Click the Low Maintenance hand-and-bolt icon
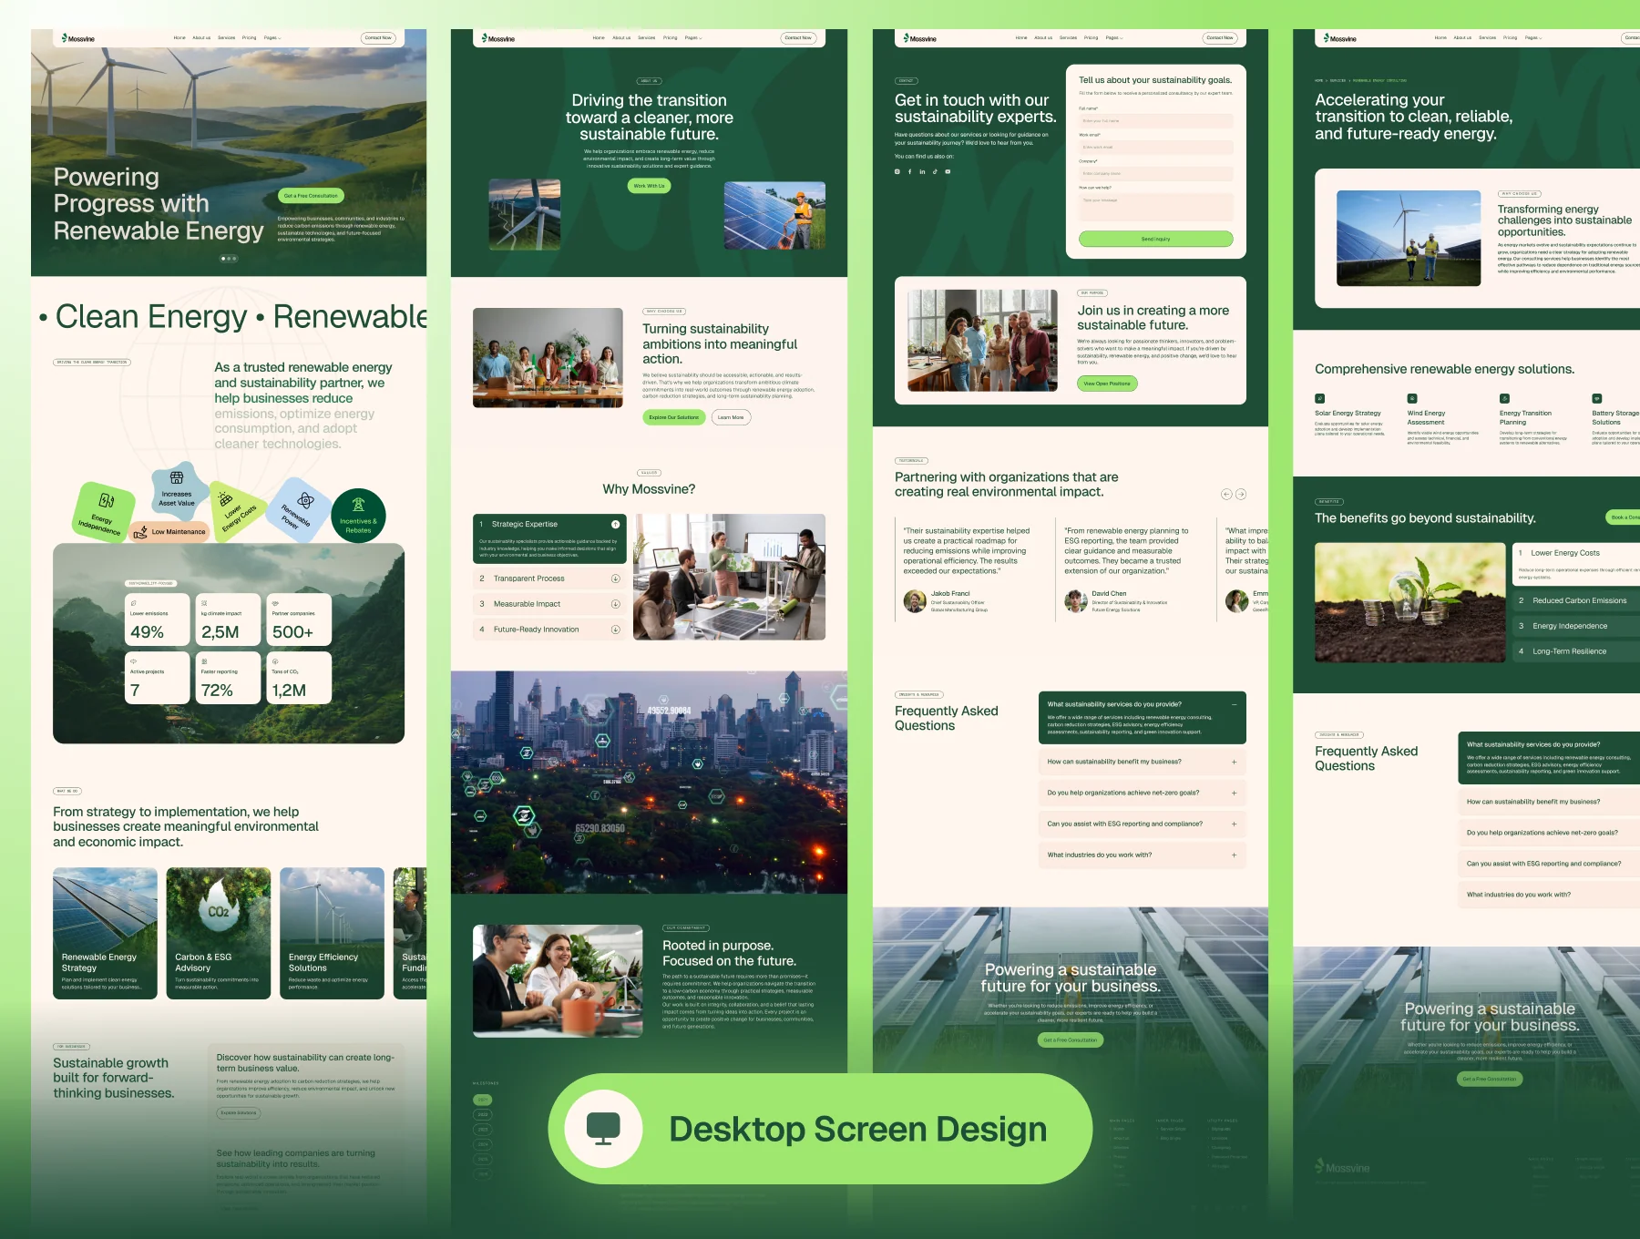The image size is (1640, 1239). click(140, 532)
